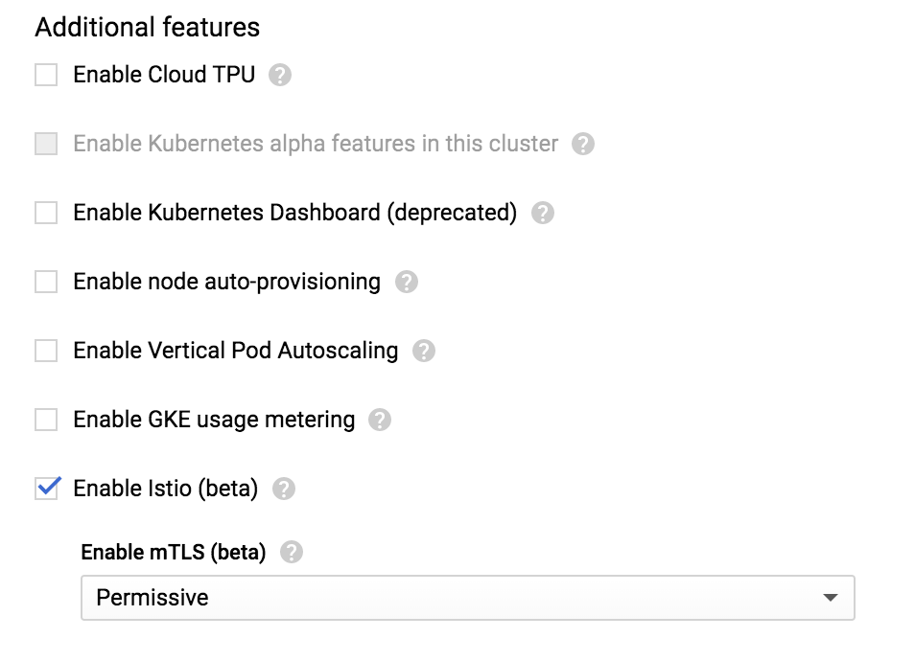Screen dimensions: 915x661
Task: Check the Enable Cloud TPU checkbox
Action: 46,75
